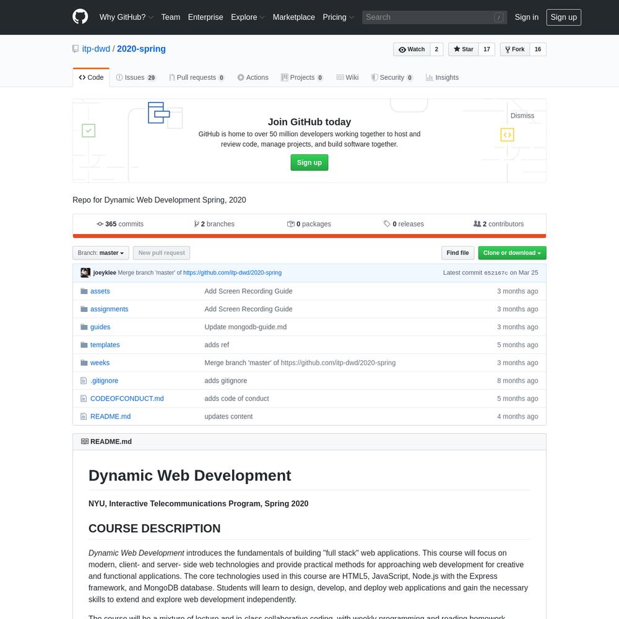This screenshot has width=619, height=619.
Task: Open the Wiki tab
Action: coord(347,77)
